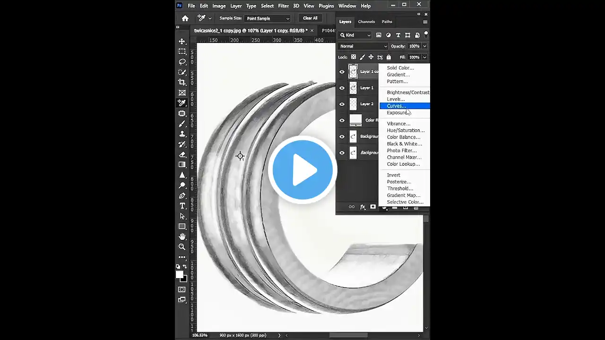Open the Filter menu
This screenshot has height=340, width=605.
tap(284, 6)
